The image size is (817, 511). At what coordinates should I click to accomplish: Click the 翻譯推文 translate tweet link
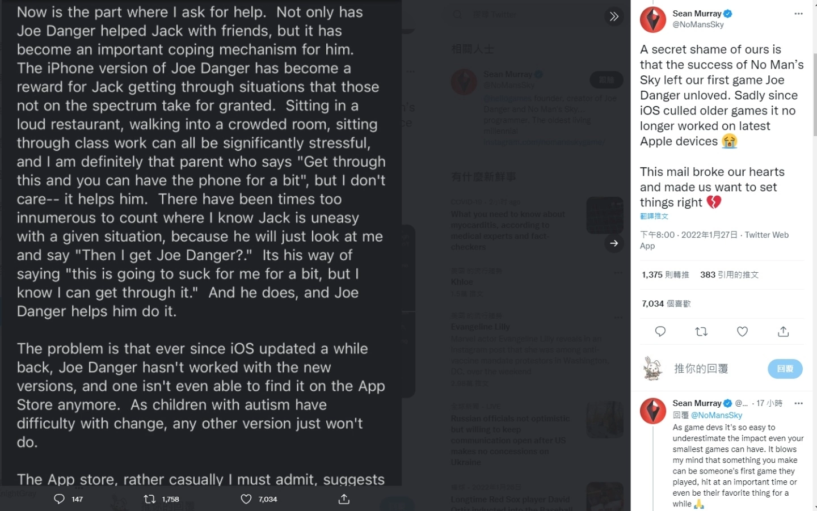[654, 216]
